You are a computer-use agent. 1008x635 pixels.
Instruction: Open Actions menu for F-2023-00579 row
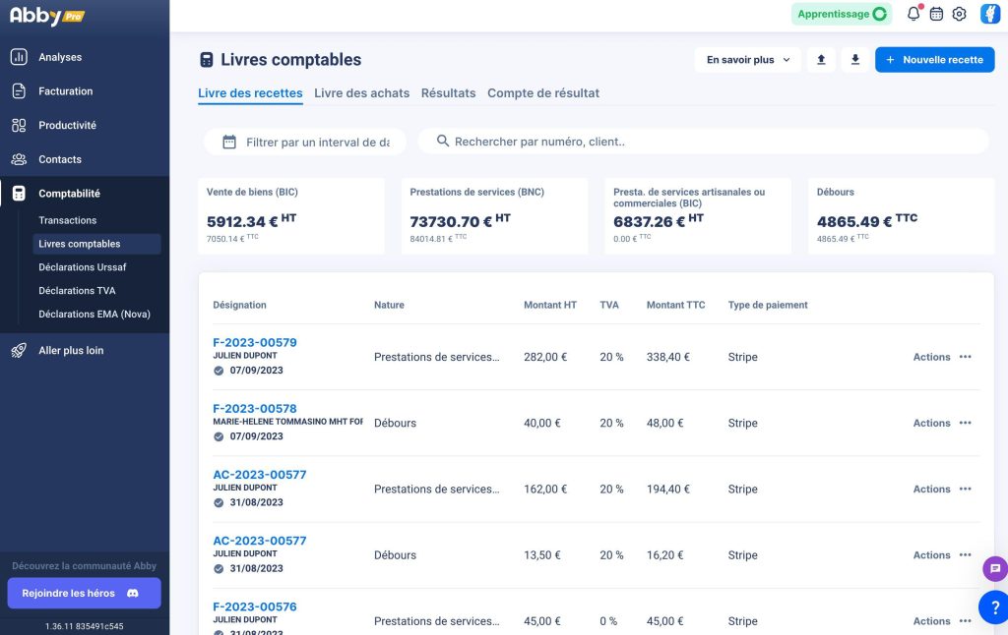click(x=942, y=357)
